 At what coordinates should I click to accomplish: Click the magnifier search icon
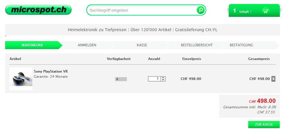click(201, 10)
